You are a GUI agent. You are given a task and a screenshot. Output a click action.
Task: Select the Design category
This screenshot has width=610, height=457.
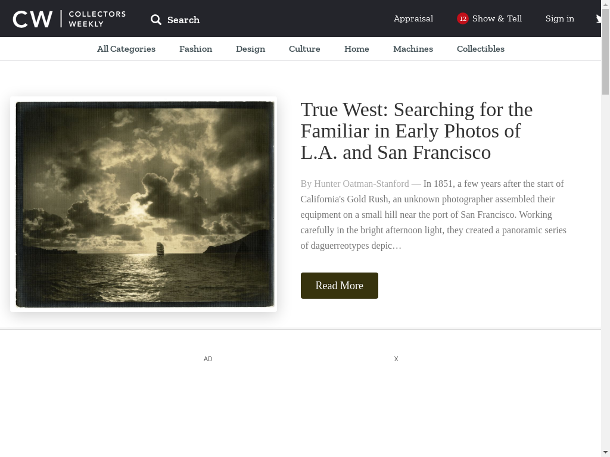[251, 49]
